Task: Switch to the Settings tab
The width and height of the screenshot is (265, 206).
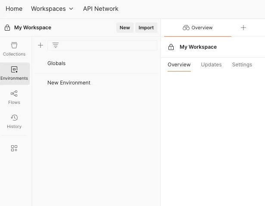Action: tap(242, 65)
